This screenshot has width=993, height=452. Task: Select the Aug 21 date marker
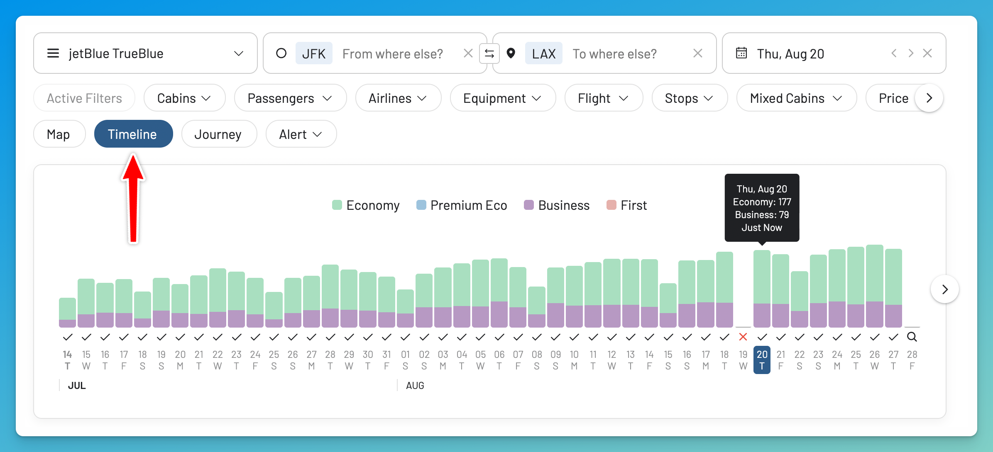[781, 360]
